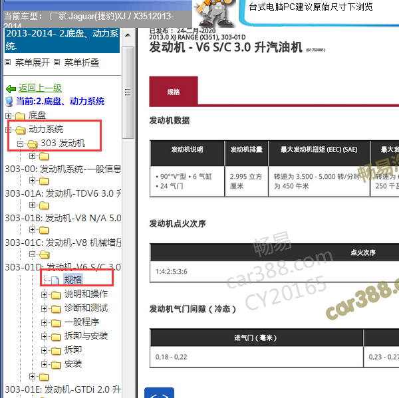Click folder icon above 303-01B entry
The width and height of the screenshot is (399, 398).
[x=44, y=205]
